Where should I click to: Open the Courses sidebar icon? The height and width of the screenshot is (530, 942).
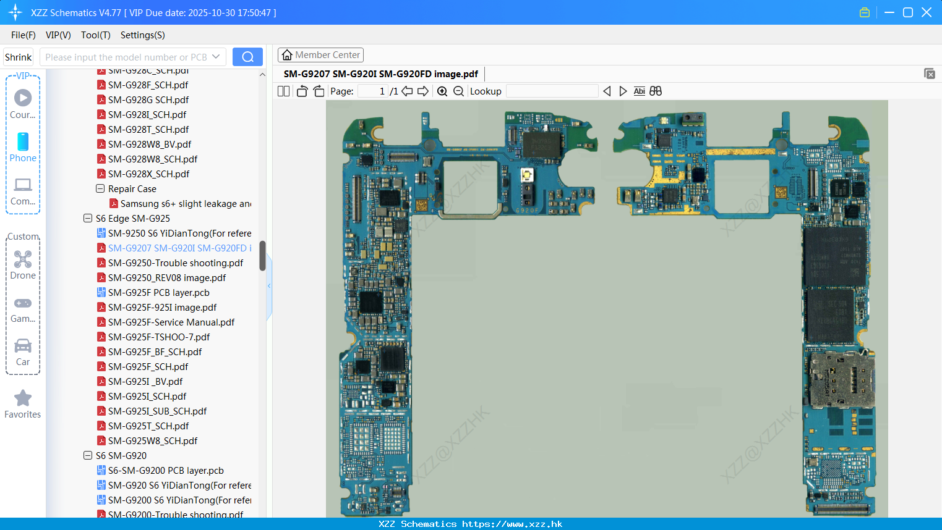(x=23, y=104)
